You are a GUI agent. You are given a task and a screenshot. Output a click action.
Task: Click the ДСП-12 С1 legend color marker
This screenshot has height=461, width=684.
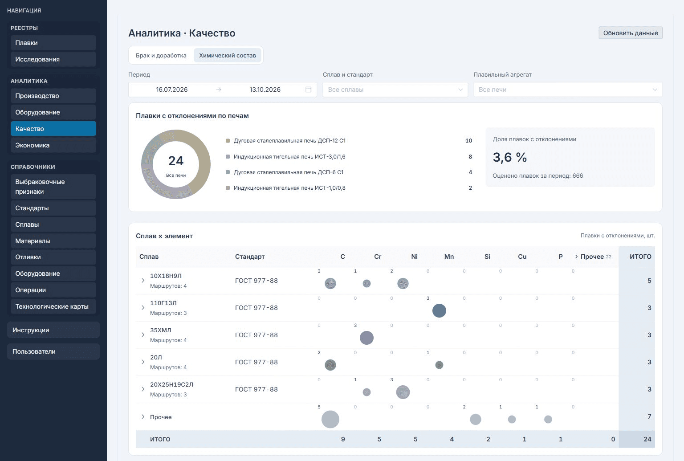[x=228, y=141]
